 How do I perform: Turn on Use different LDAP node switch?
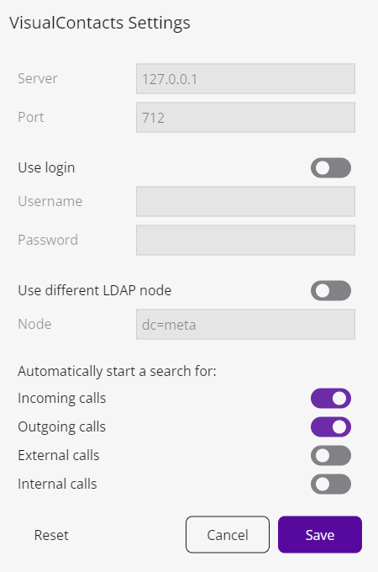(x=331, y=290)
